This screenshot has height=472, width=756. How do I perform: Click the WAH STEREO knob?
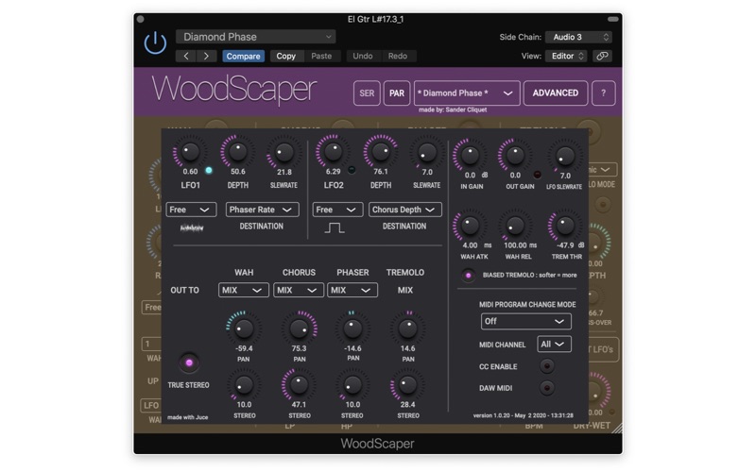coord(244,385)
